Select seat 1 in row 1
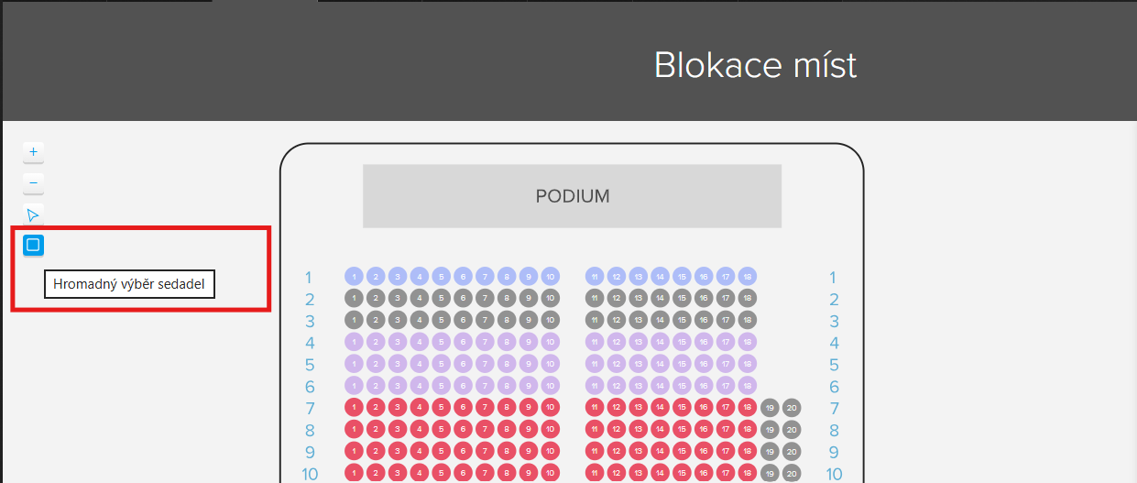This screenshot has width=1137, height=483. [354, 277]
